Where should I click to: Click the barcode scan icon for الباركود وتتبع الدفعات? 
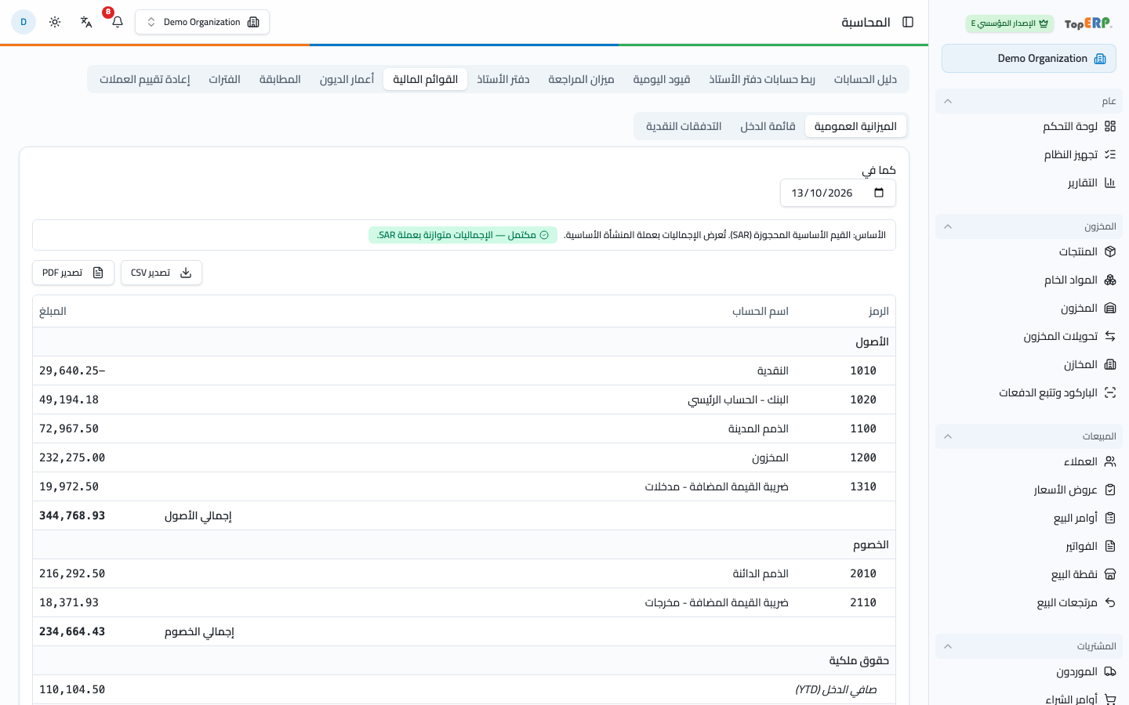1110,392
